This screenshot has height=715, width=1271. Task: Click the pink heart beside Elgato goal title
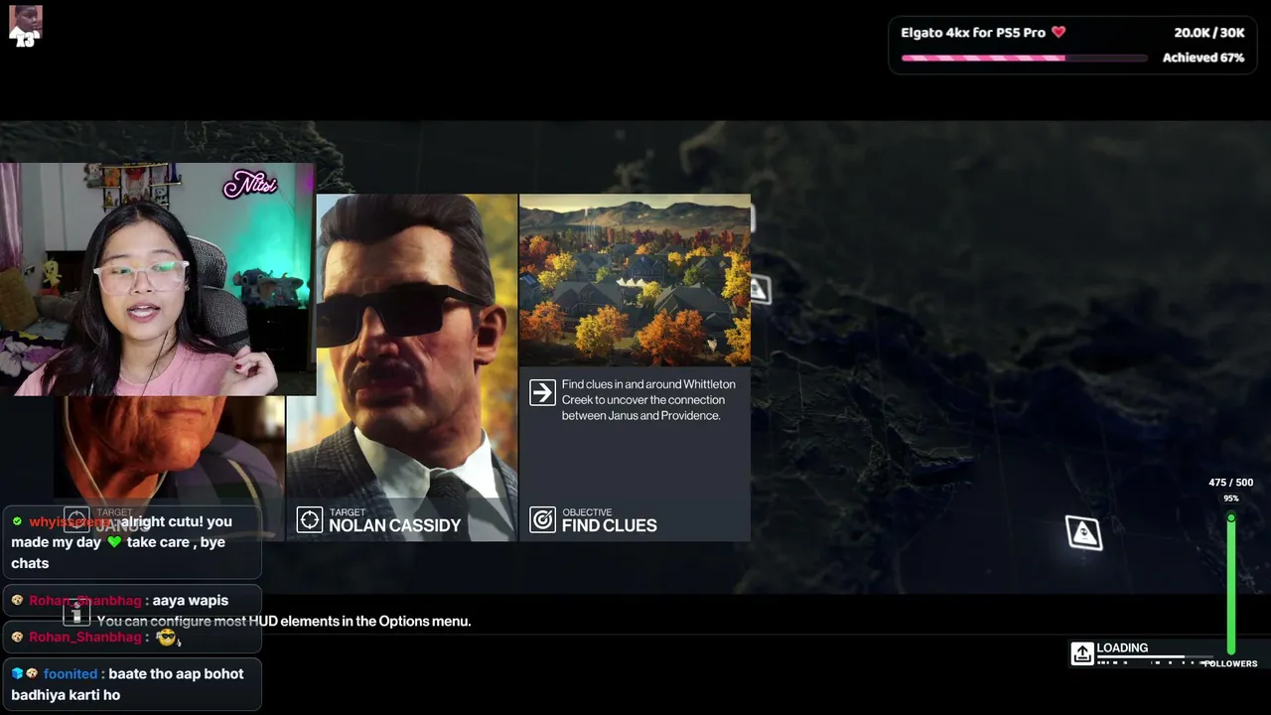click(1059, 32)
